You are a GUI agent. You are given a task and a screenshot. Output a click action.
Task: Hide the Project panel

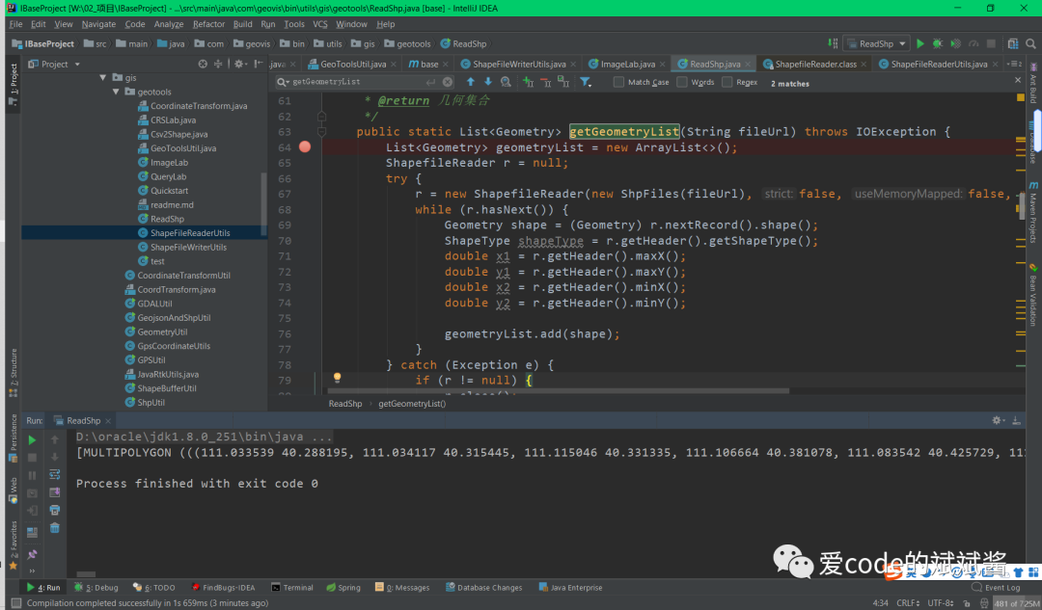(259, 64)
